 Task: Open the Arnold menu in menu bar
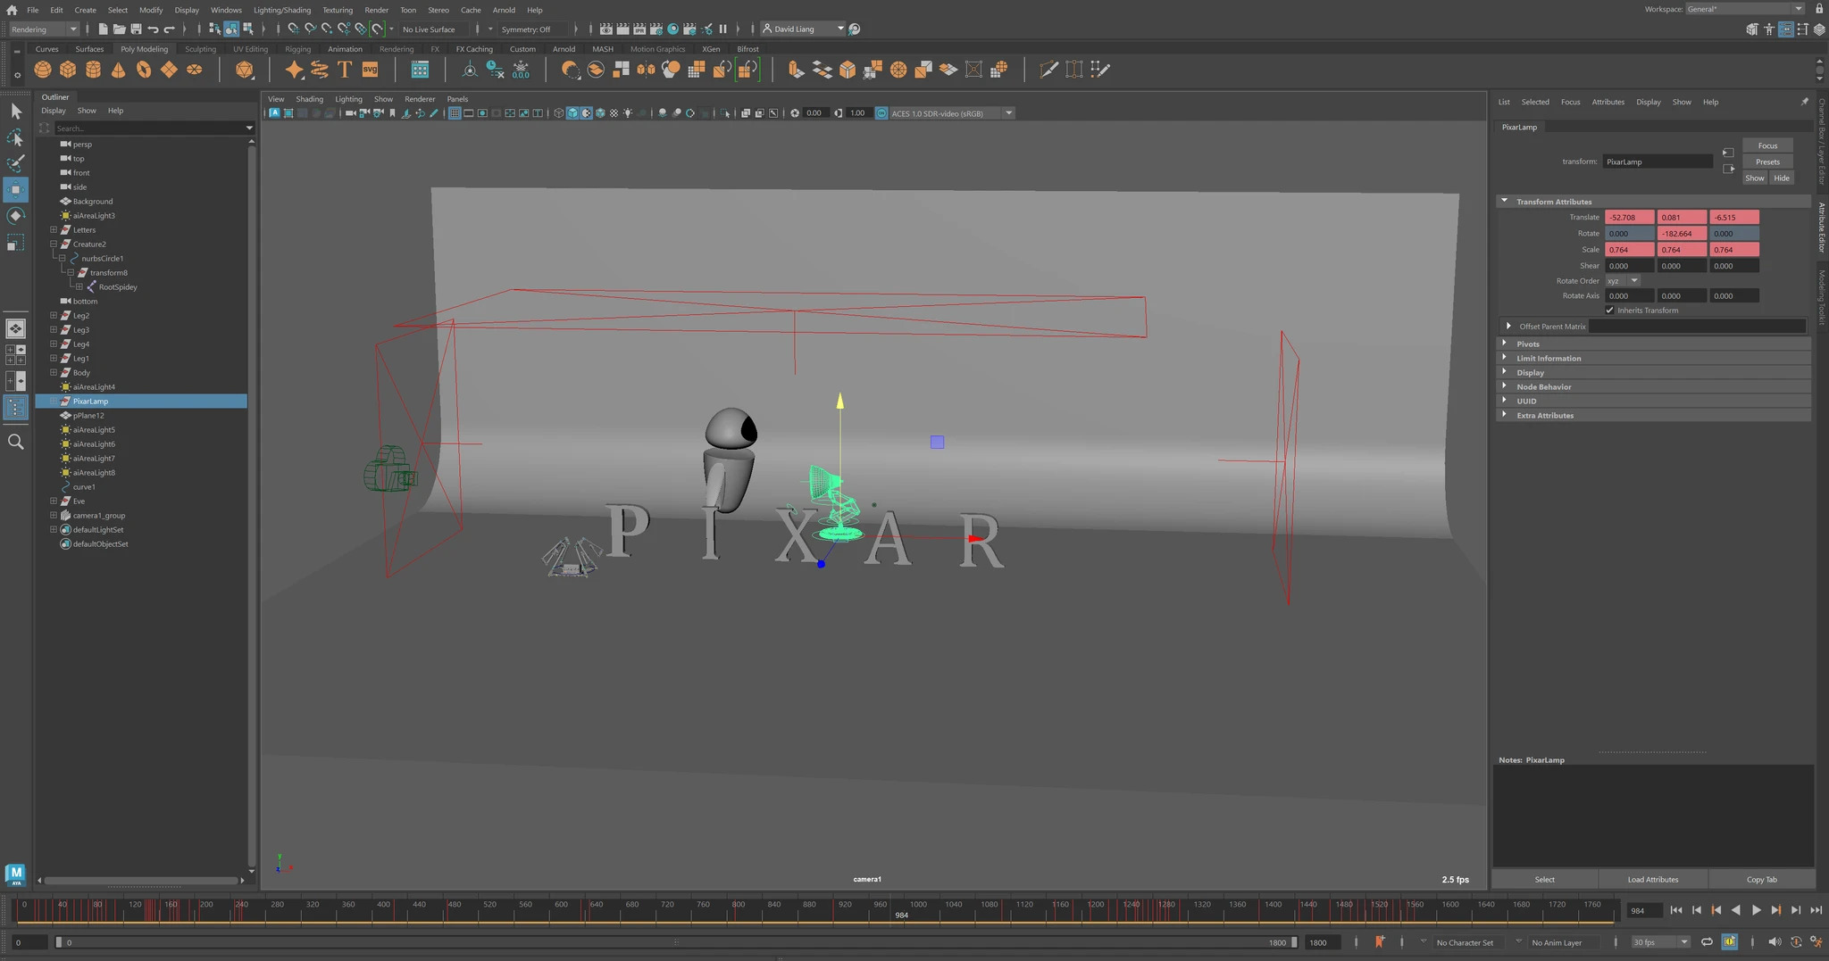504,10
